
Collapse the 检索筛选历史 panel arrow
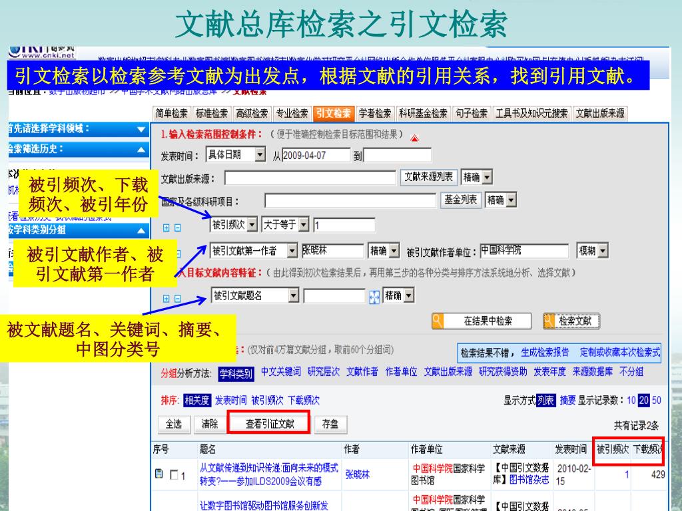coord(141,150)
